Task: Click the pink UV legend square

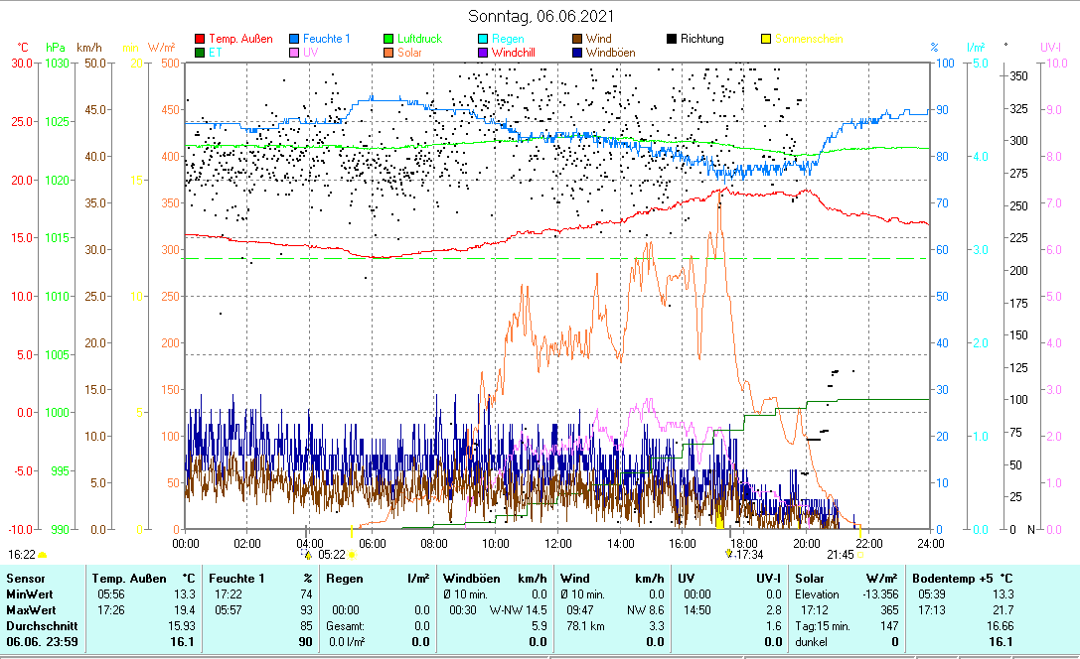Action: pyautogui.click(x=294, y=53)
